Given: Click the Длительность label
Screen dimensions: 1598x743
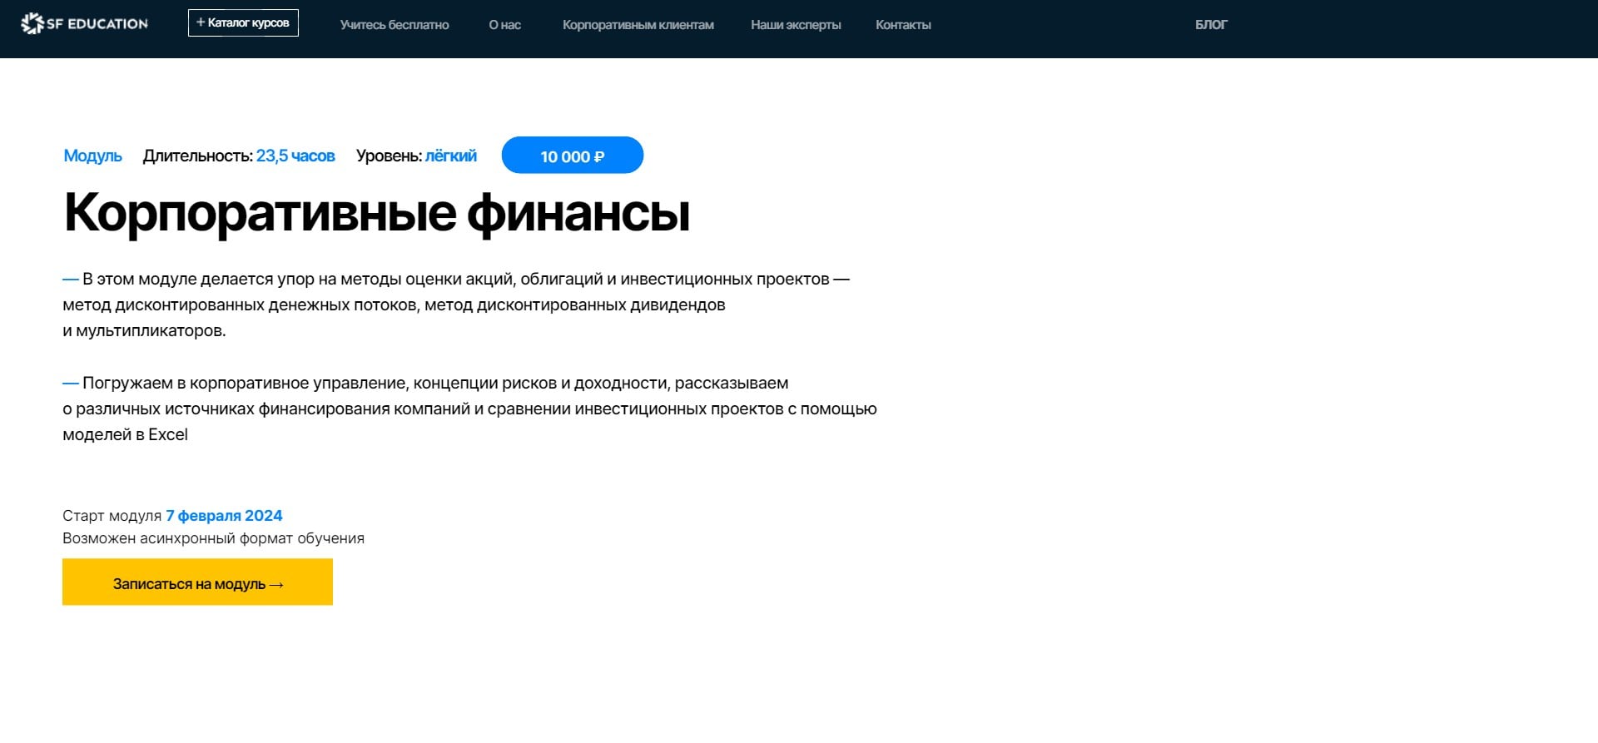Looking at the screenshot, I should click(x=197, y=156).
